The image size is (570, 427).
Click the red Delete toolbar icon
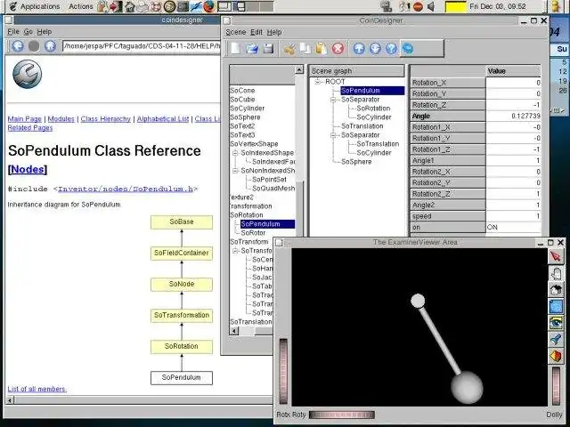coord(338,48)
